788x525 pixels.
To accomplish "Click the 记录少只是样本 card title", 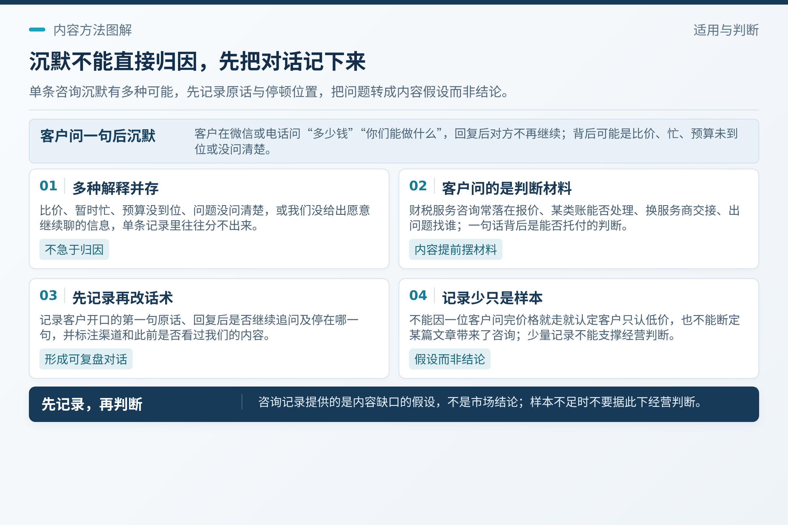I will pyautogui.click(x=492, y=298).
